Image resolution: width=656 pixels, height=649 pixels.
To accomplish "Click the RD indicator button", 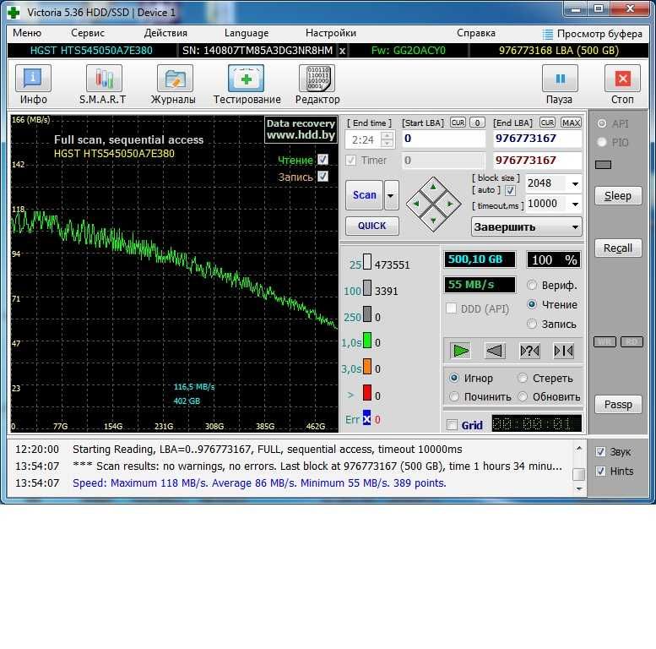I will tap(632, 341).
